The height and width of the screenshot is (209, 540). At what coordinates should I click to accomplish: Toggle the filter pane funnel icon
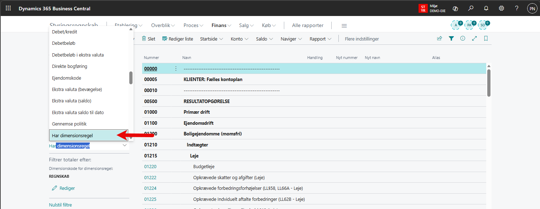click(x=451, y=39)
